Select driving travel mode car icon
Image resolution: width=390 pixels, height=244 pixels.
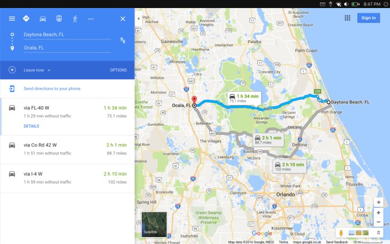(43, 19)
